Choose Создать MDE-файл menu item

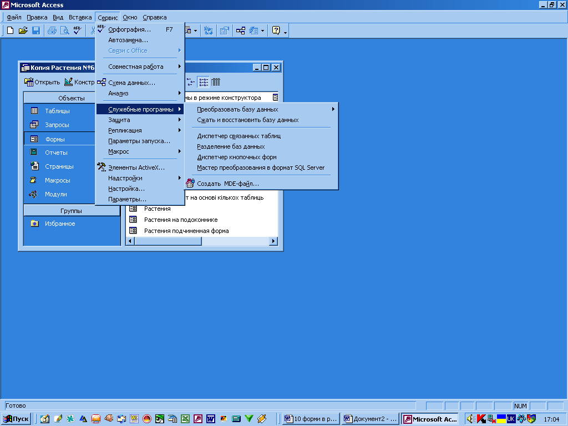pos(261,184)
